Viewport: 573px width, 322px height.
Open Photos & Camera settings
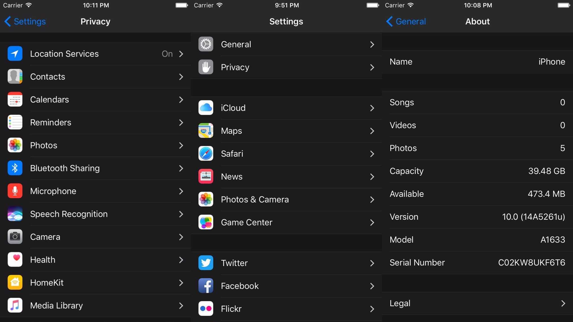tap(286, 199)
